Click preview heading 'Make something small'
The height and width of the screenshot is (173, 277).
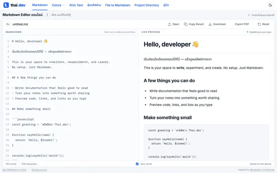pos(167,118)
